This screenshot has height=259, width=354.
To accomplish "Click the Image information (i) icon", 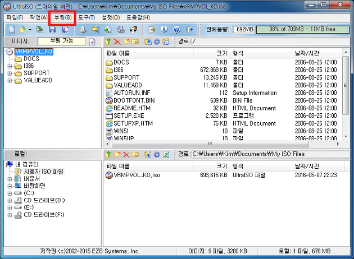I will tap(164, 30).
